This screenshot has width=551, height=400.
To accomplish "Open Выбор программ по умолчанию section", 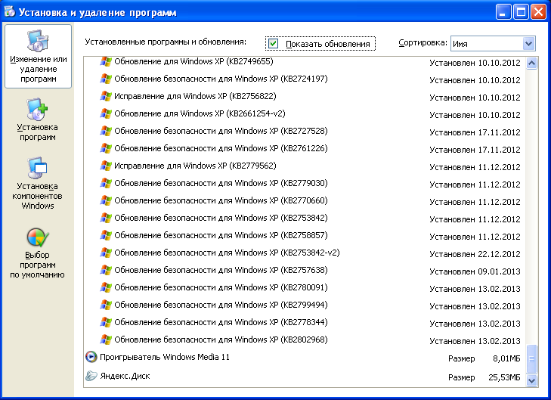I will point(37,253).
